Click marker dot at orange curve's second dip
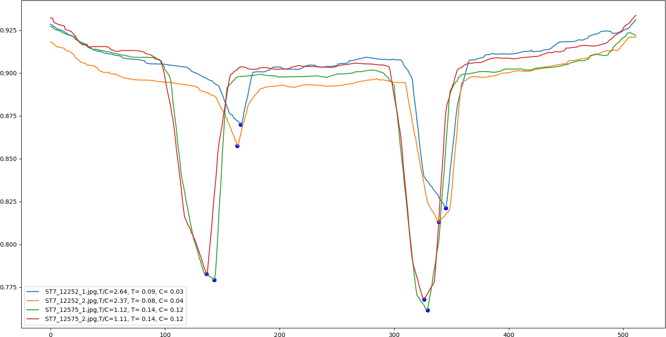 click(x=439, y=222)
